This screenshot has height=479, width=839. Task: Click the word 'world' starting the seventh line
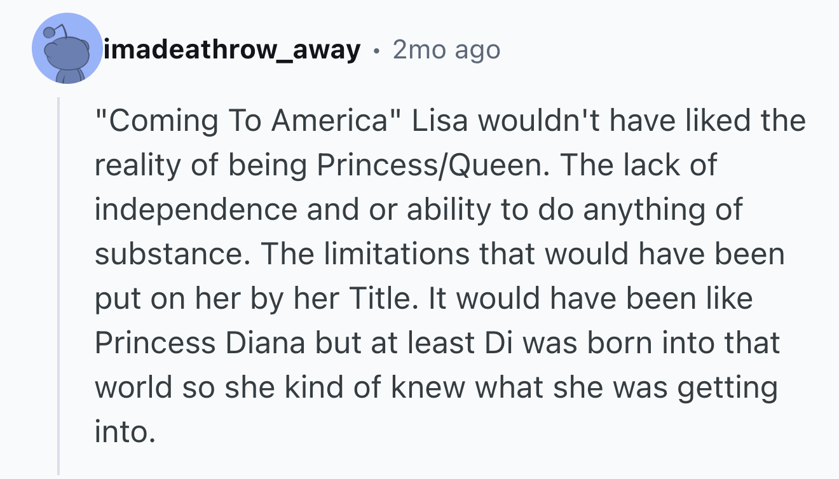[x=135, y=388]
